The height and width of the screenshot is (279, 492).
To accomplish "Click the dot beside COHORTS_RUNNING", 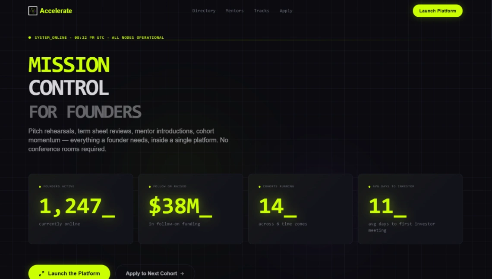I will click(259, 186).
